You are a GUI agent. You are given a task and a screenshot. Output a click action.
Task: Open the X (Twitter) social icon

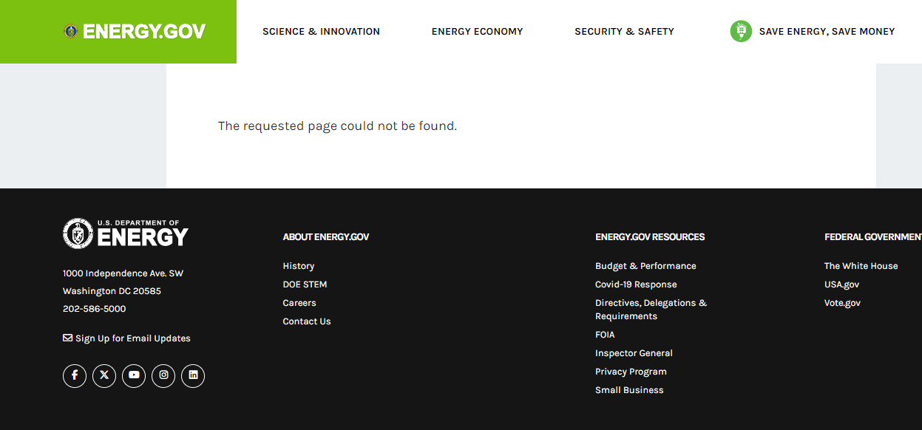click(104, 375)
